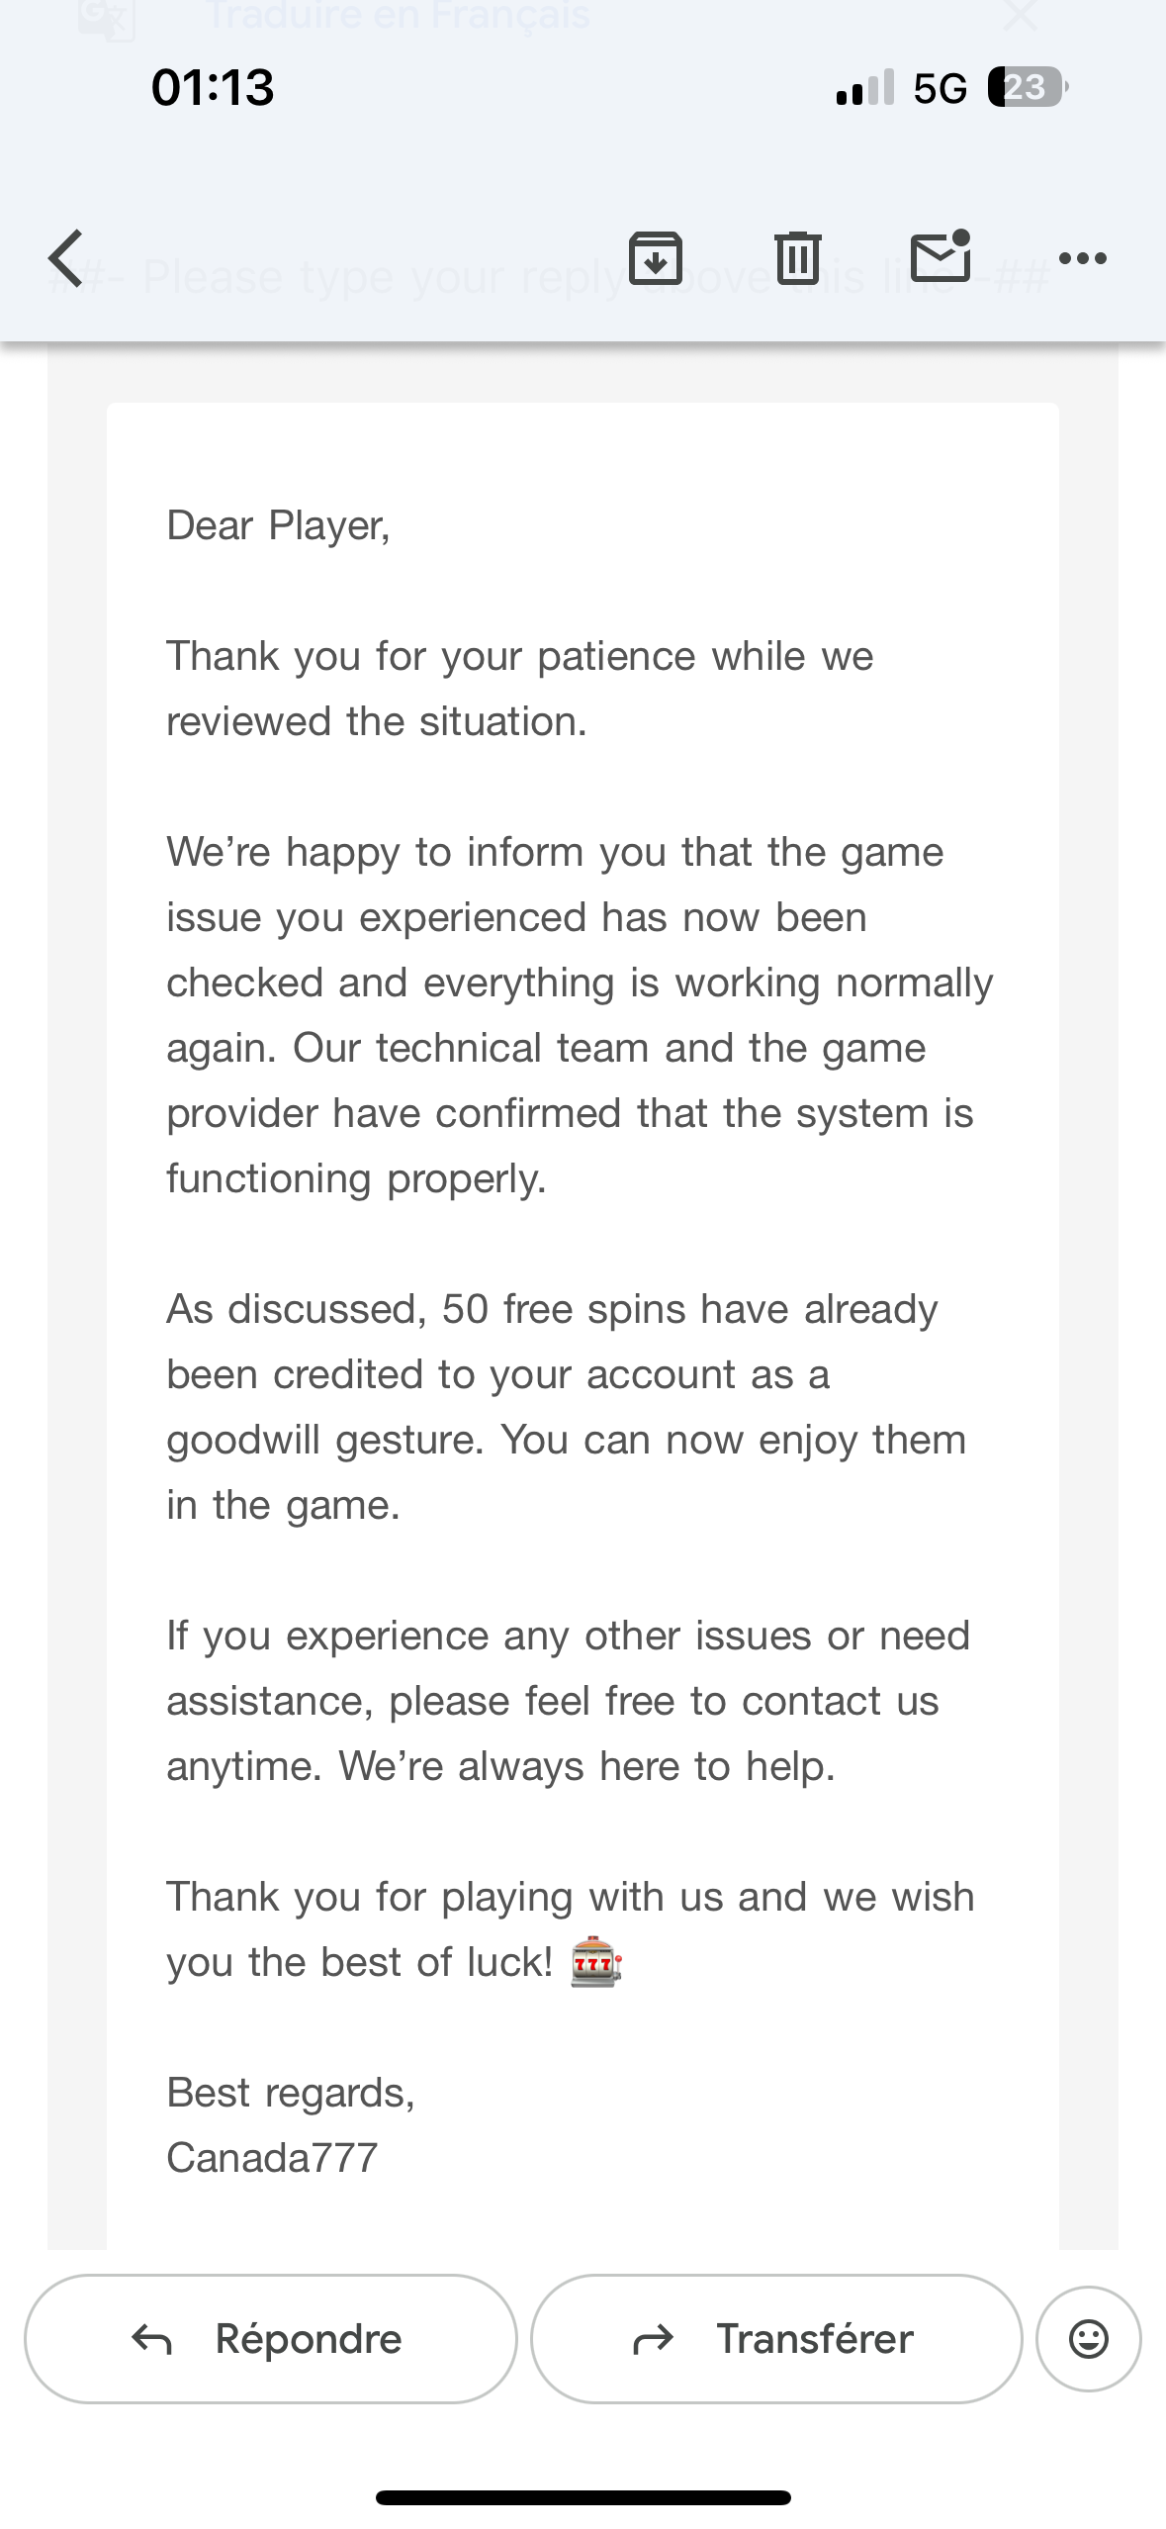Delete the email using the trash icon
Screen dimensions: 1166x2529
(x=797, y=258)
